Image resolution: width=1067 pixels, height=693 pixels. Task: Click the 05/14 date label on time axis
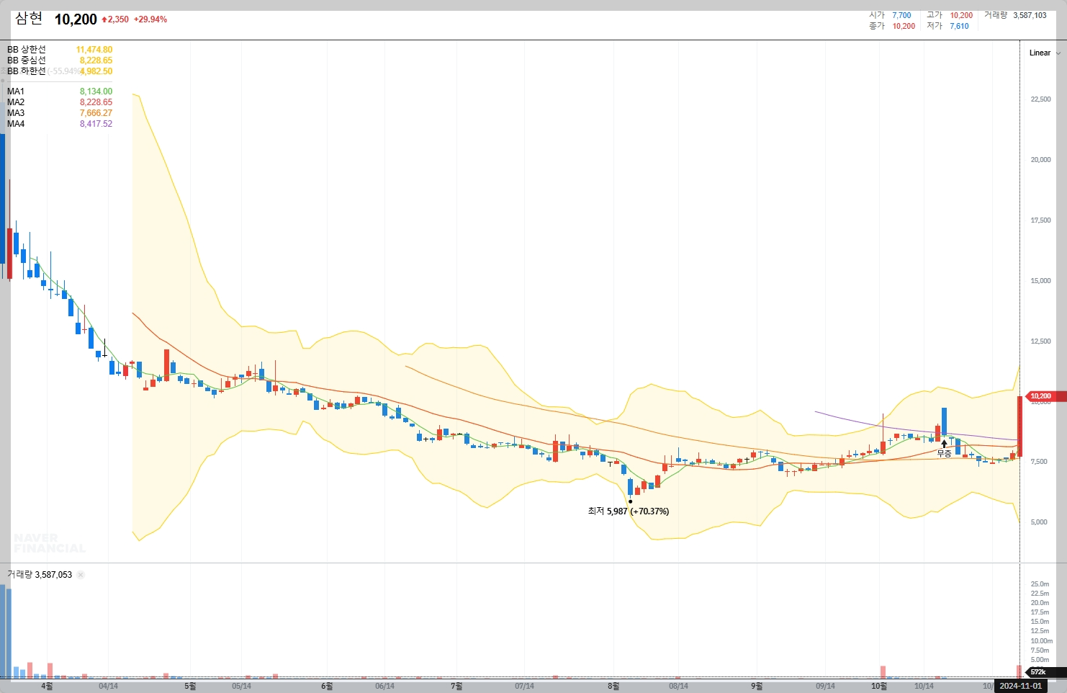pos(242,686)
